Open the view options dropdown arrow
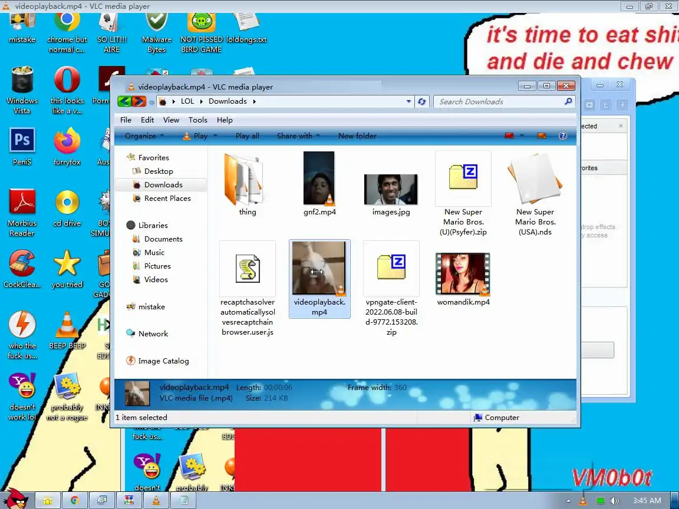Image resolution: width=679 pixels, height=509 pixels. pos(522,136)
